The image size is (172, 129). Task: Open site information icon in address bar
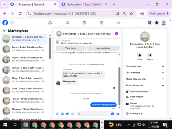[30, 14]
